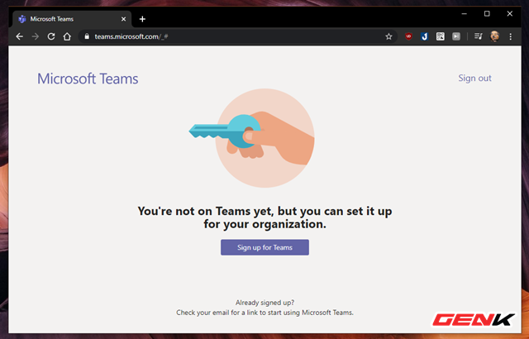Select the Microsoft Teams tab
Image resolution: width=529 pixels, height=339 pixels.
[66, 18]
